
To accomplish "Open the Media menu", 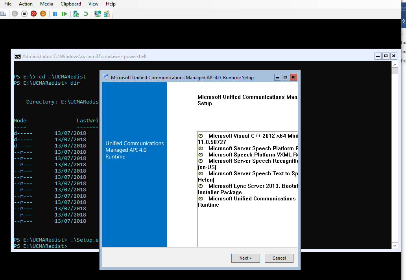I will click(x=46, y=4).
